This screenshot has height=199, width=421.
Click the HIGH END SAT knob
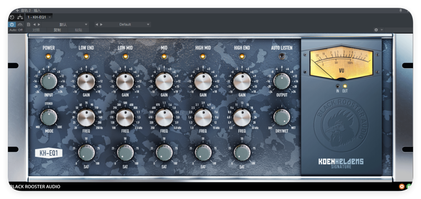(x=242, y=153)
